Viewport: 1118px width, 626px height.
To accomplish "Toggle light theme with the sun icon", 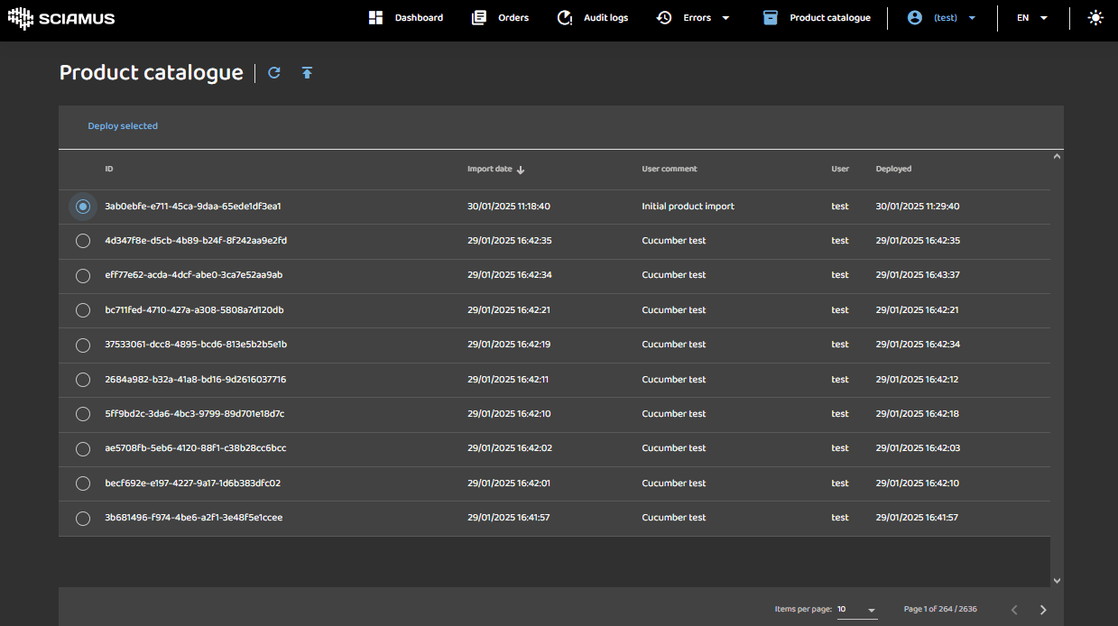I will point(1095,18).
